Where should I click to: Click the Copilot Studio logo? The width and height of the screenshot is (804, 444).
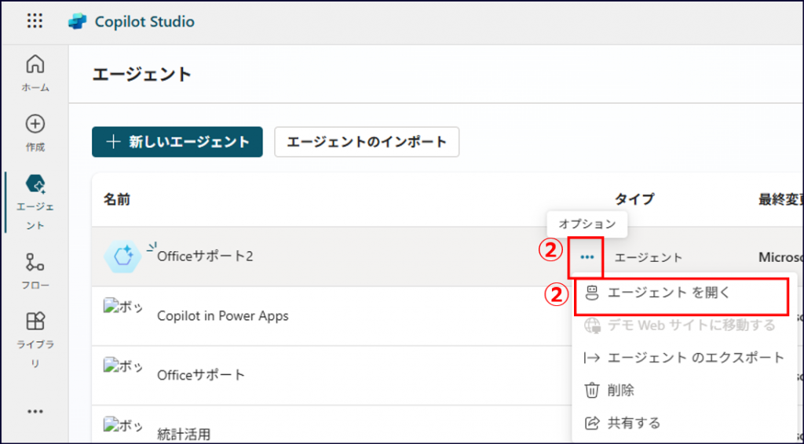click(x=78, y=21)
